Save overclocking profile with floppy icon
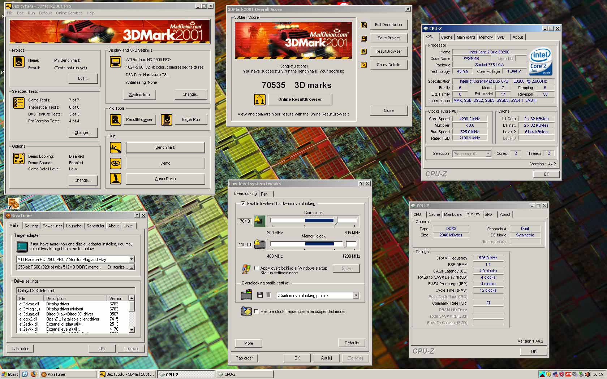The height and width of the screenshot is (379, 607). coord(260,295)
